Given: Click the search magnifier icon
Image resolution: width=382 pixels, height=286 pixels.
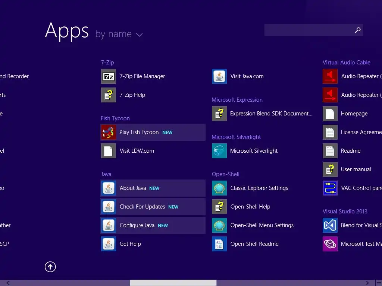Looking at the screenshot, I should click(x=358, y=30).
